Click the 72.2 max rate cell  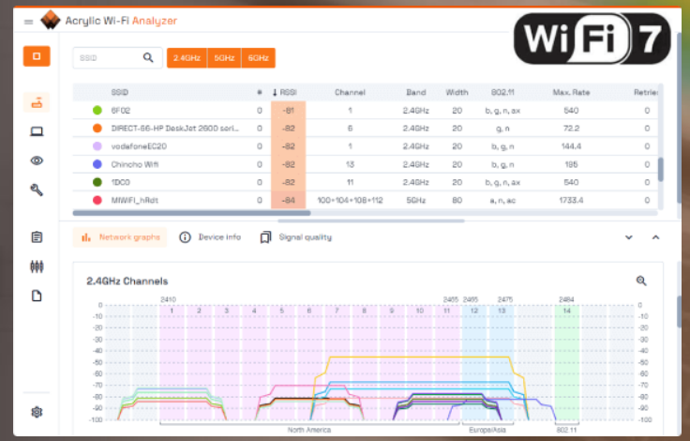(571, 129)
